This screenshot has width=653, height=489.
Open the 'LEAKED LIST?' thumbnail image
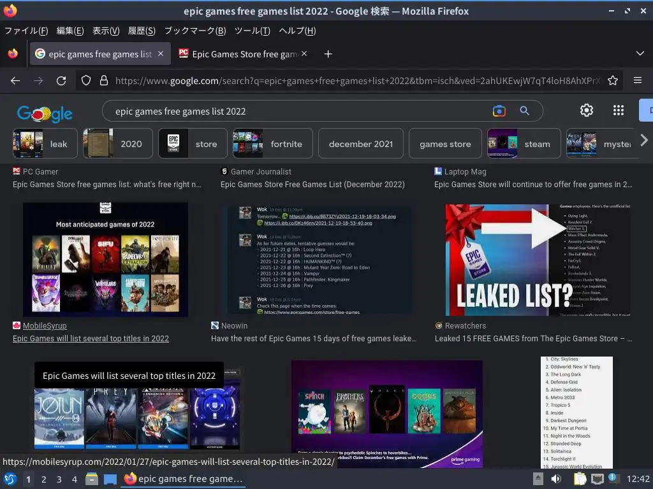[538, 260]
